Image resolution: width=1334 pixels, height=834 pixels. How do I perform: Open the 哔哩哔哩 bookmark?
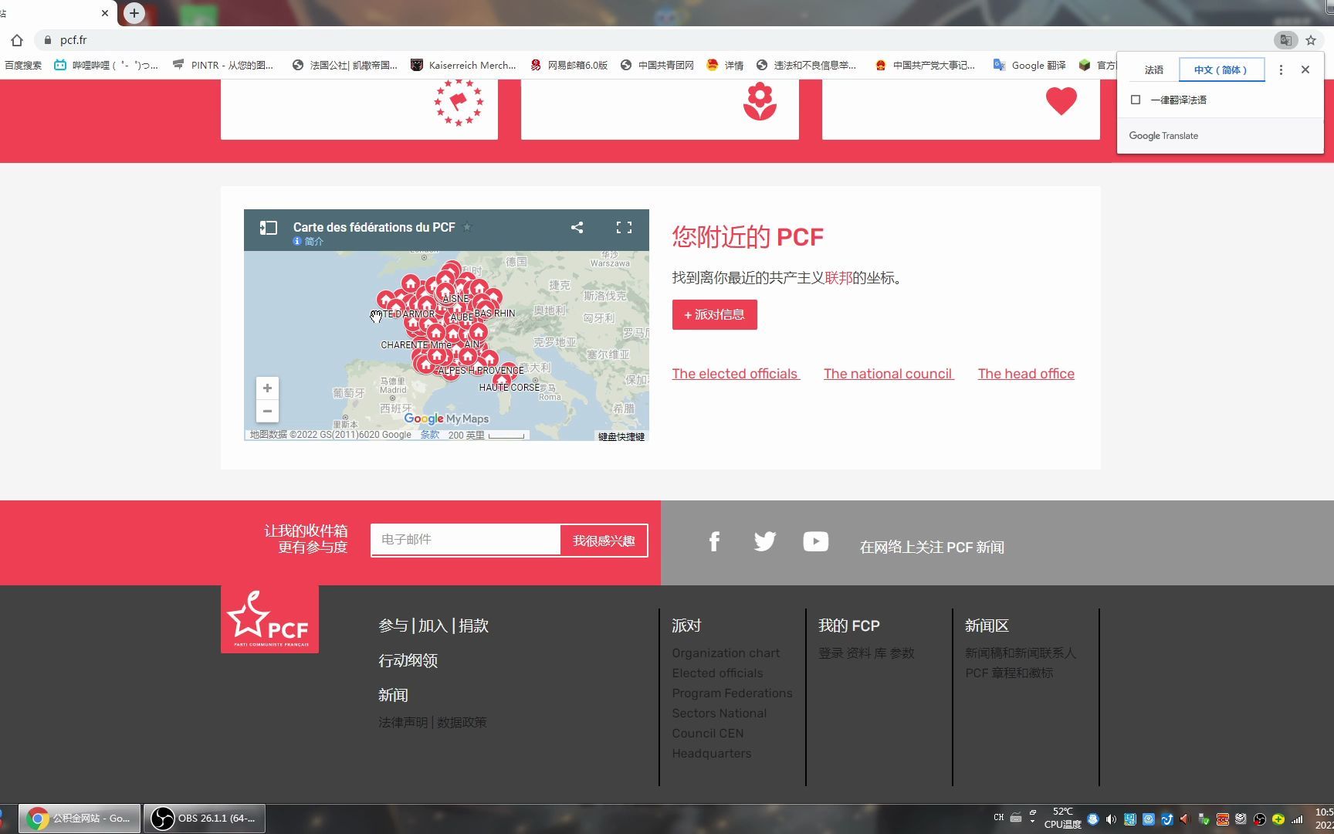[x=106, y=65]
